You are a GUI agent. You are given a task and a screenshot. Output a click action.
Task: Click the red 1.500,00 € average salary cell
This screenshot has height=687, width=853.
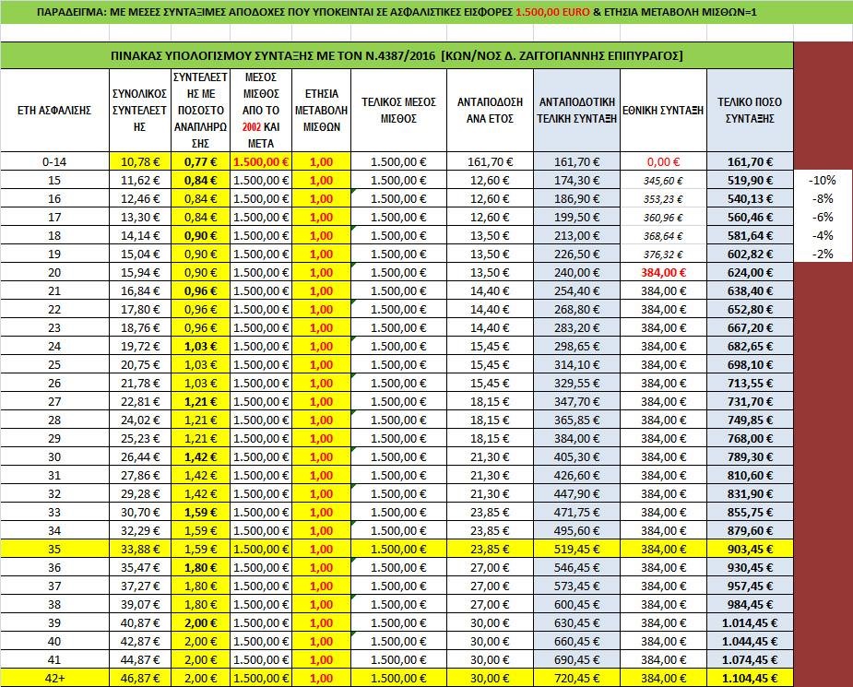pyautogui.click(x=261, y=160)
